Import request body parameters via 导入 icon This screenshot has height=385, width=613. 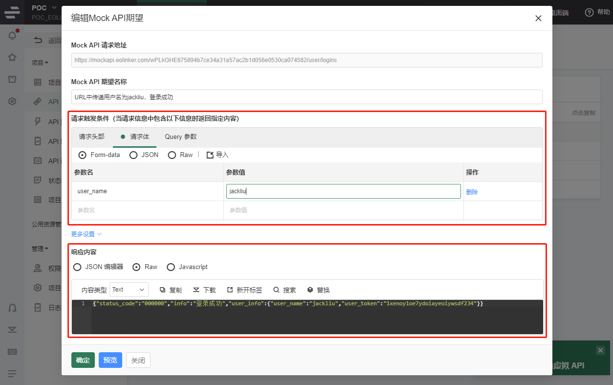pos(217,155)
